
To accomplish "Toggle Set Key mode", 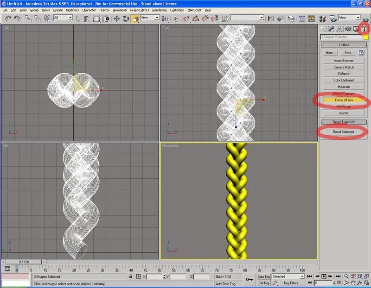I will [x=264, y=282].
